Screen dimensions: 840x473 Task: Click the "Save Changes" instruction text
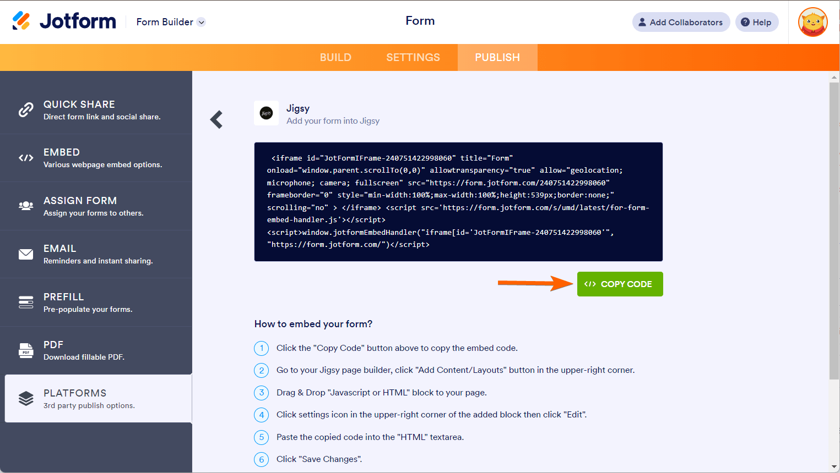point(319,459)
